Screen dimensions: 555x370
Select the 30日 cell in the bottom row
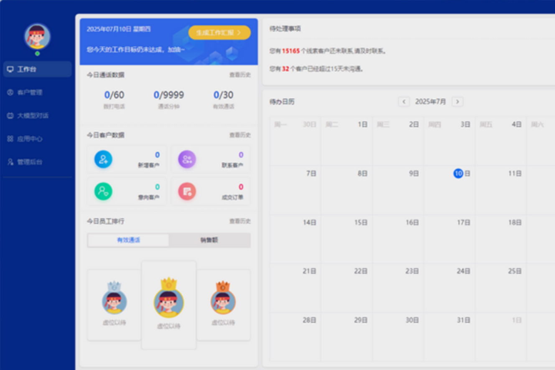398,337
